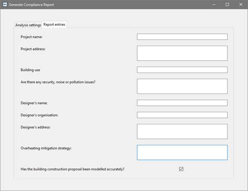Viewport: 248px width, 191px height.
Task: Click the Project name input field
Action: click(x=182, y=37)
